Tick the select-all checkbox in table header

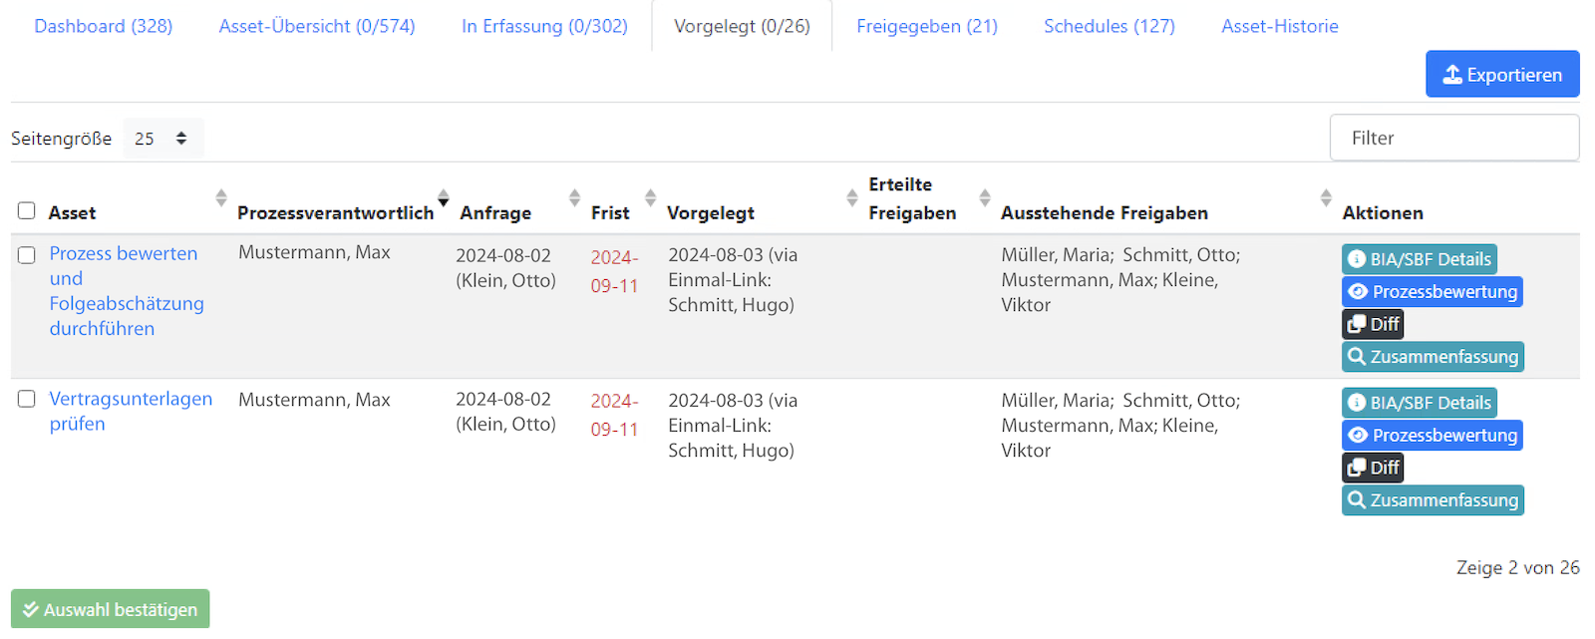point(27,210)
